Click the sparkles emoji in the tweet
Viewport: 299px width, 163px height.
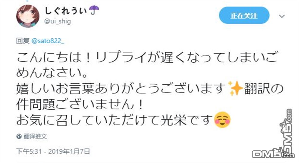(x=235, y=88)
